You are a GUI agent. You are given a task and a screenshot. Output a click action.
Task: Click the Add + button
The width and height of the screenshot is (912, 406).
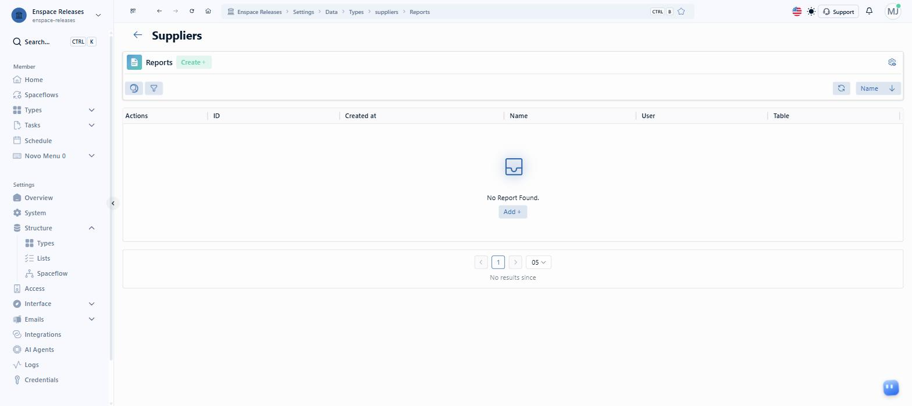coord(512,212)
